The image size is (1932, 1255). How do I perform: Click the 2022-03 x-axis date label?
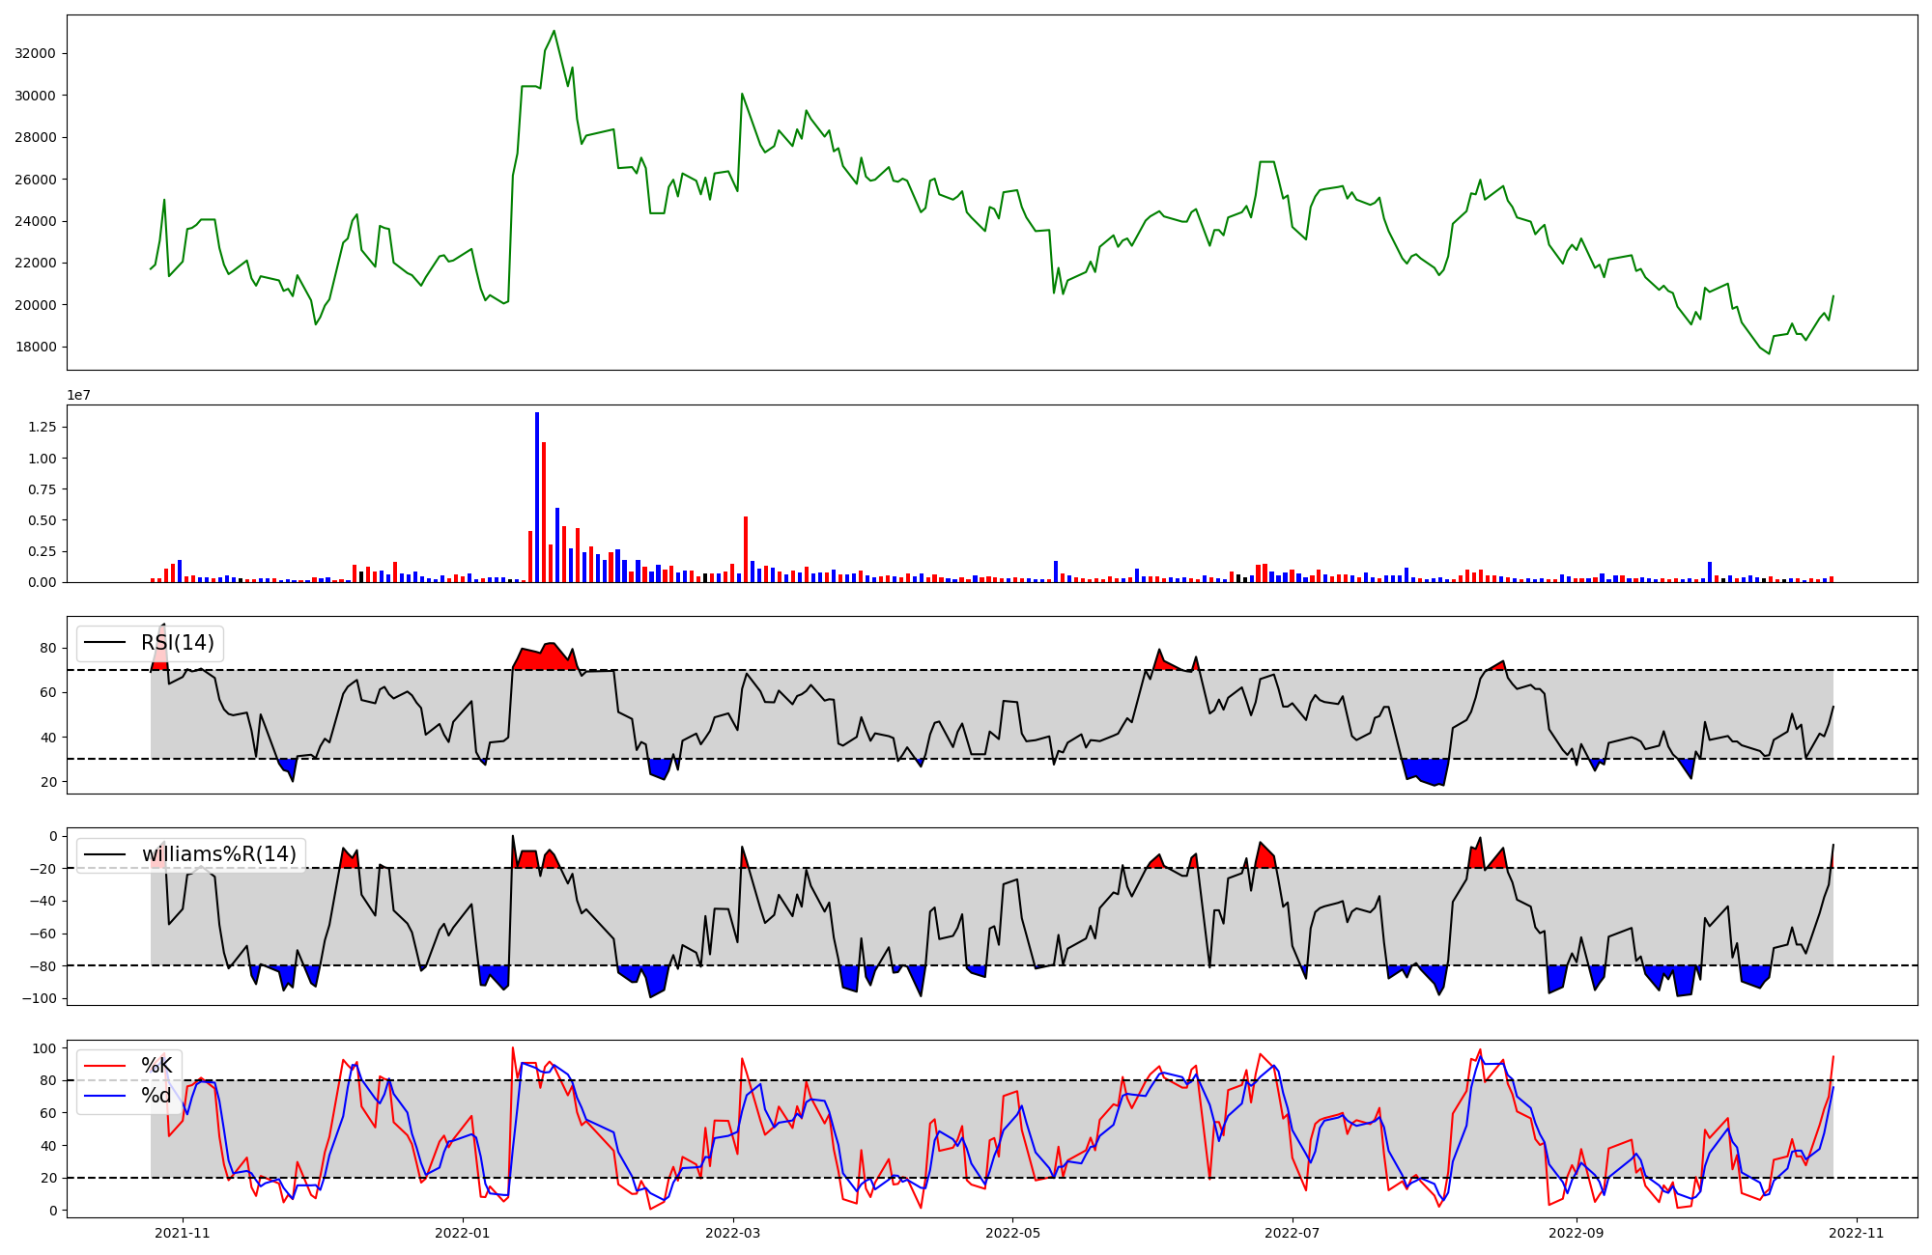[733, 1233]
